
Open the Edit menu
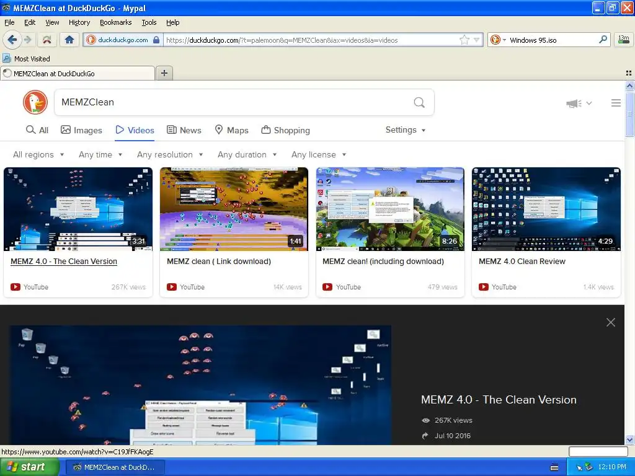tap(30, 22)
